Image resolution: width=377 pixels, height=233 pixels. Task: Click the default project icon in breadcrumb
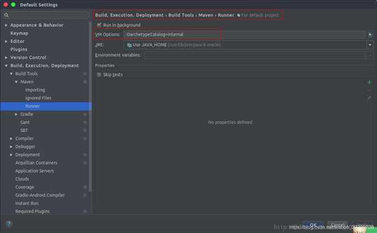(238, 15)
